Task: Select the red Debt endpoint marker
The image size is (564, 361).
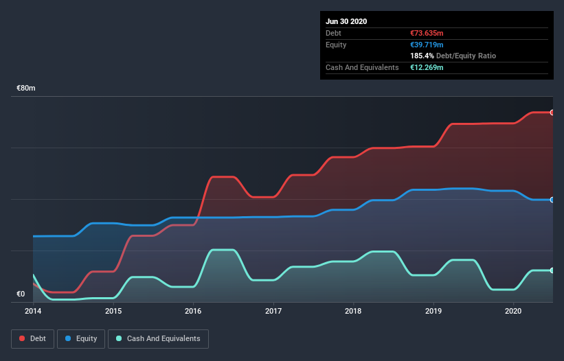Action: pyautogui.click(x=552, y=113)
